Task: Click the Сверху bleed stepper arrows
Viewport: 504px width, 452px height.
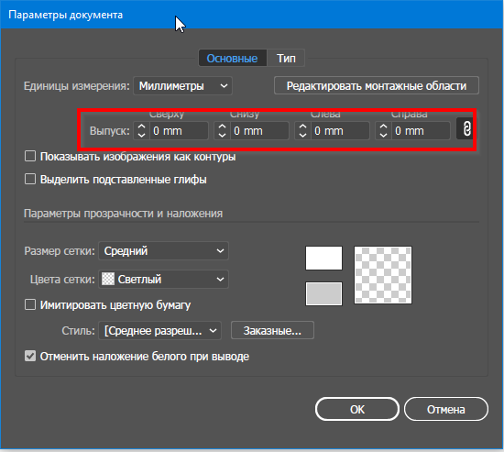Action: (141, 130)
